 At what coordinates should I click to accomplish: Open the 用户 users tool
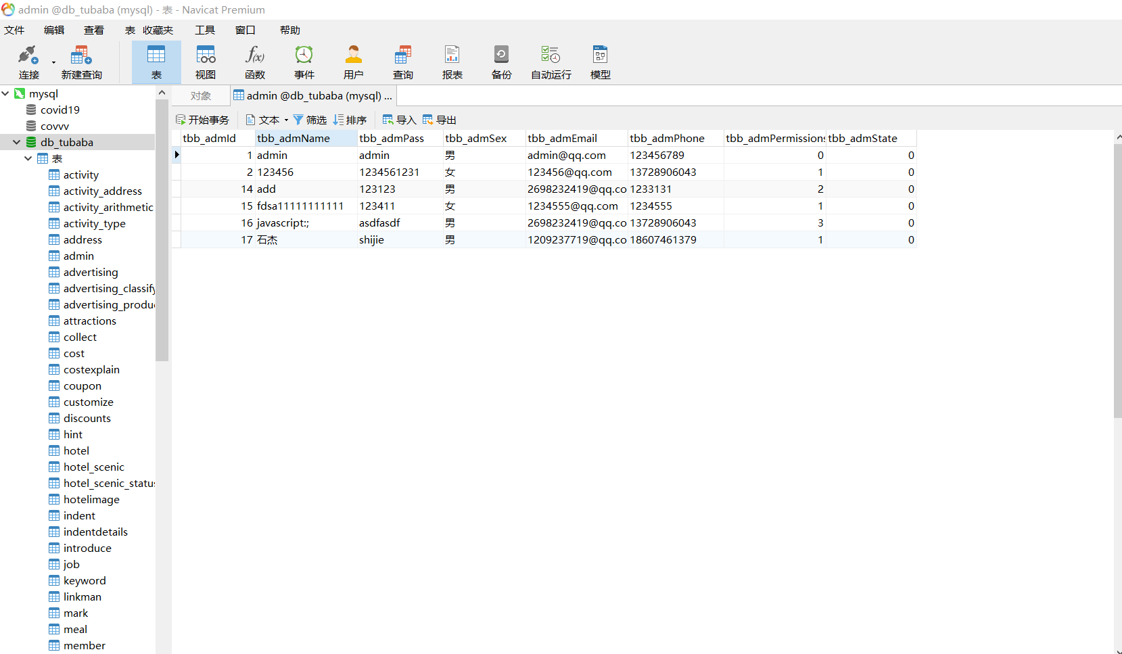354,62
